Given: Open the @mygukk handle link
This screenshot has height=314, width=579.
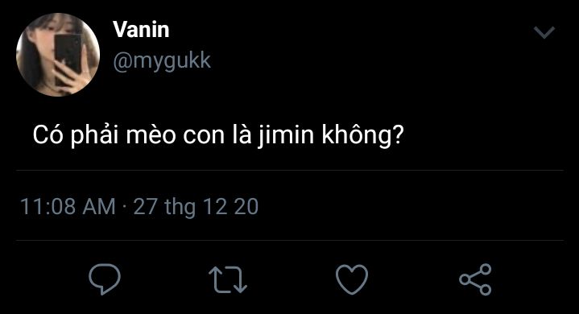Looking at the screenshot, I should point(162,61).
